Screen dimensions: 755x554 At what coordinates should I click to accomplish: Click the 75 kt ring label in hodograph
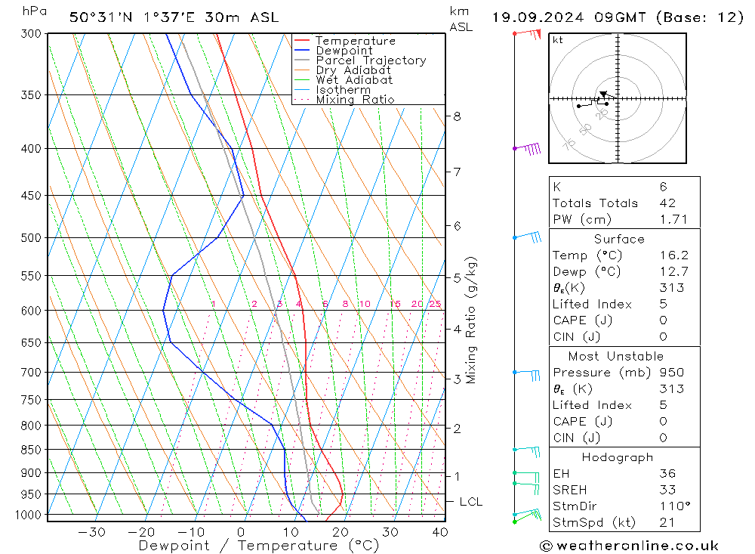coord(569,144)
